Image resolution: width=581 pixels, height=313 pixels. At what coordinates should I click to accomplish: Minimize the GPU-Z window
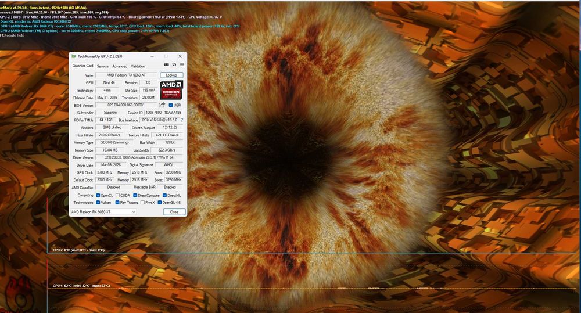152,56
